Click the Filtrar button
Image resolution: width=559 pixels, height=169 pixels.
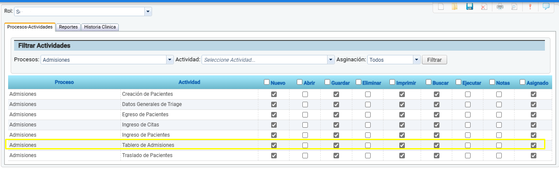(x=434, y=60)
